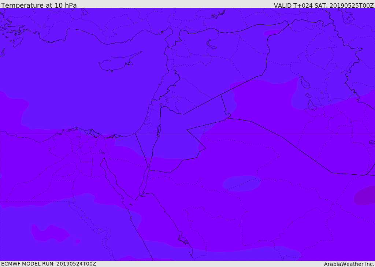Click the 'Temperature at 10 hPa' title

click(x=39, y=5)
